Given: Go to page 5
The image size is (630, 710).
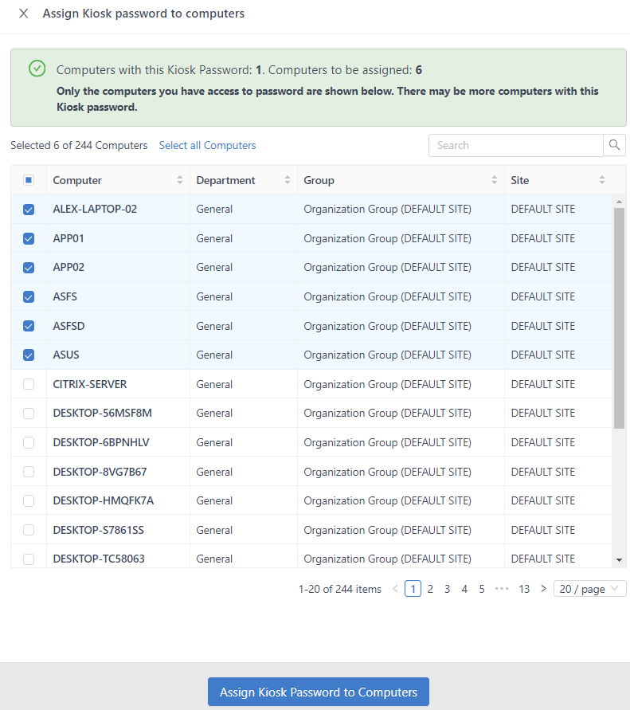Looking at the screenshot, I should coord(482,589).
